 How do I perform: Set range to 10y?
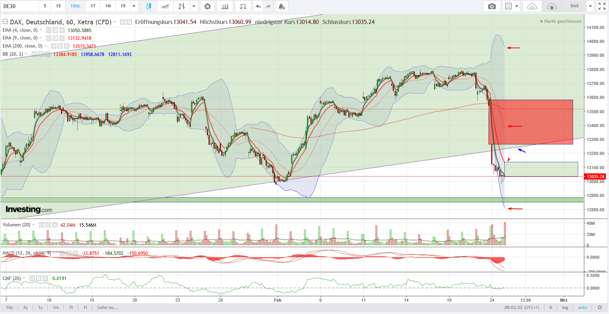tap(10, 307)
